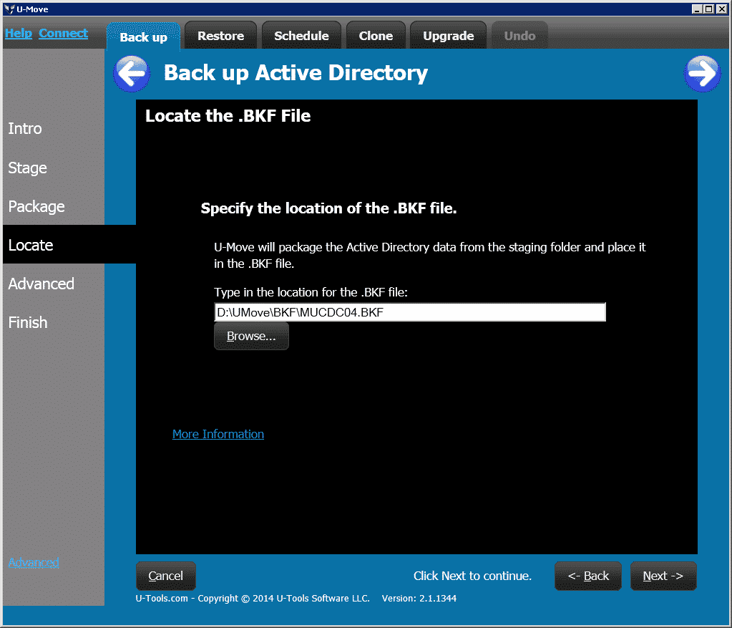Select the Stage step in sidebar

(27, 168)
